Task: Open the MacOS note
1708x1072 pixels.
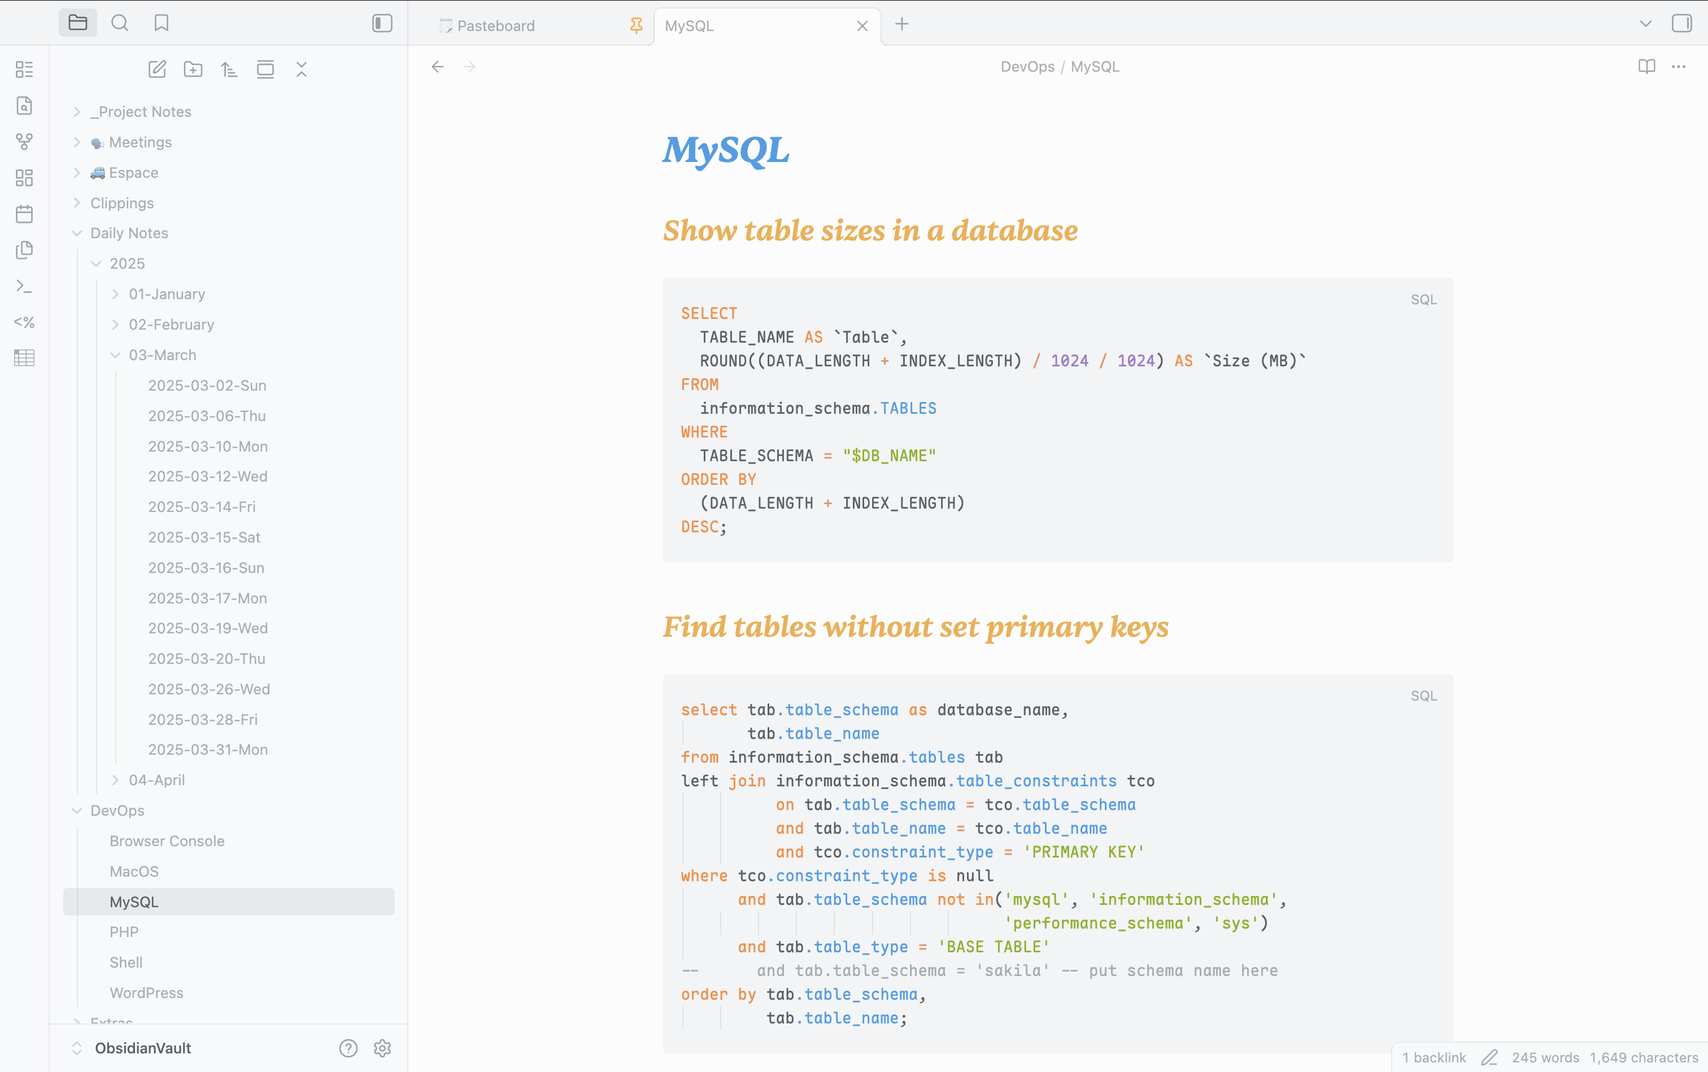Action: [x=229, y=872]
